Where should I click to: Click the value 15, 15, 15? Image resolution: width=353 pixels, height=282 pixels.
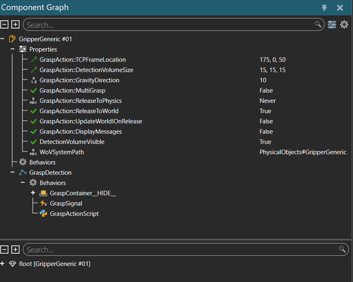[x=272, y=70]
